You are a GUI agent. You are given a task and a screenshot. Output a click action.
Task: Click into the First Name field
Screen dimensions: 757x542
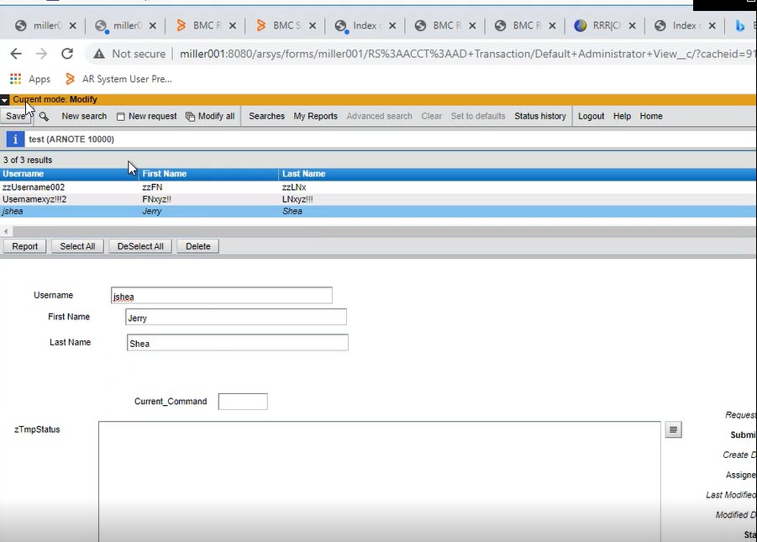click(x=235, y=318)
